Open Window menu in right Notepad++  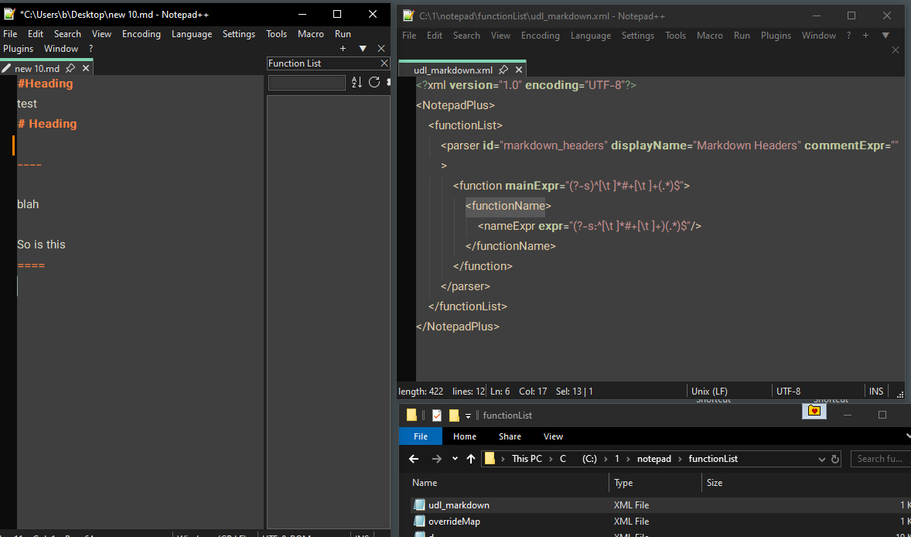pos(819,36)
